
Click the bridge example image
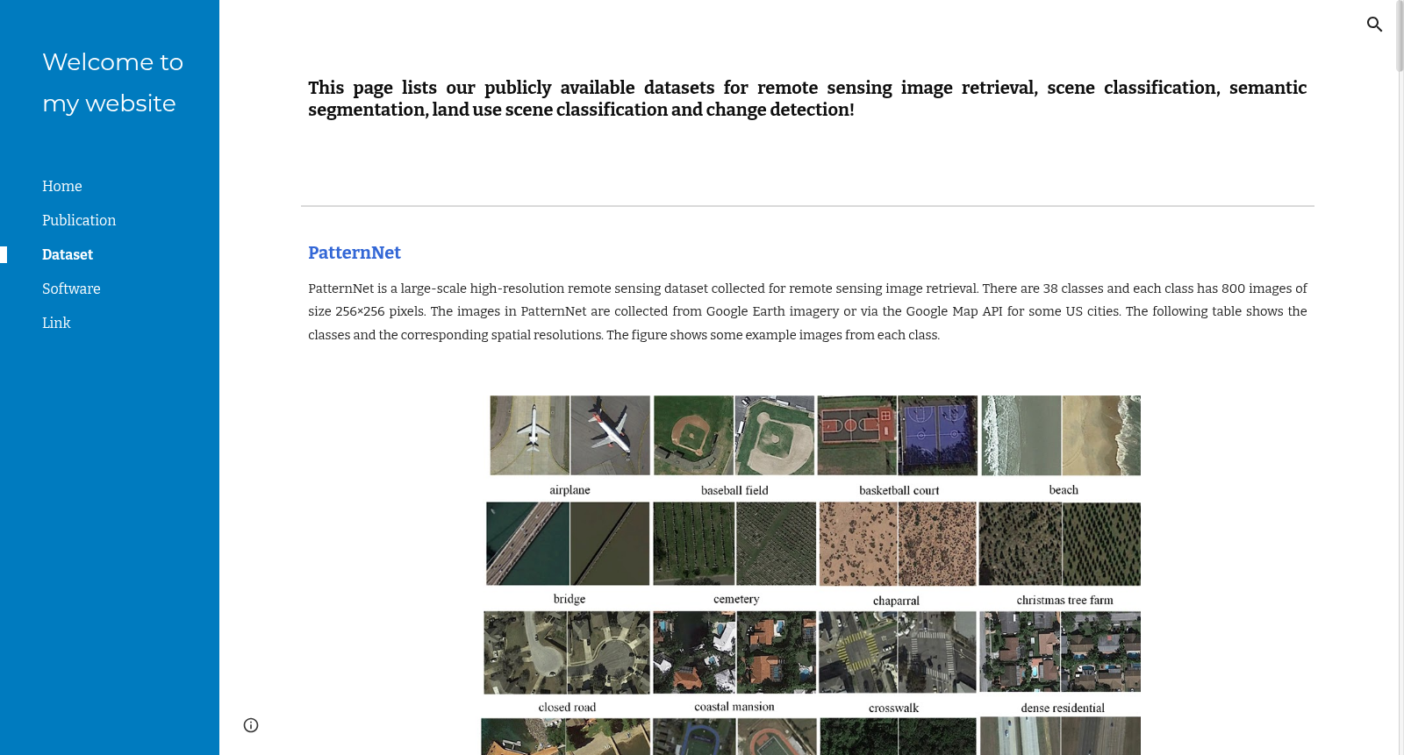point(568,544)
